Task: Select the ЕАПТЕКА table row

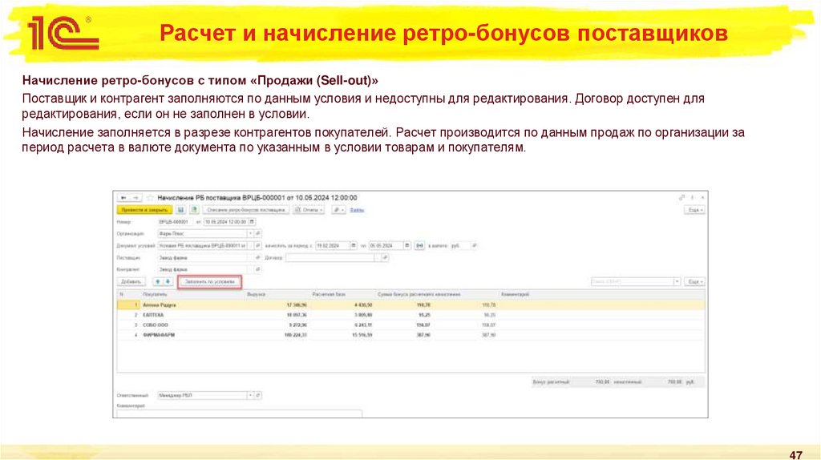Action: (x=411, y=315)
